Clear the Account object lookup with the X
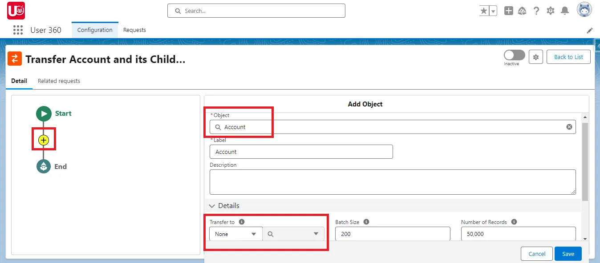The height and width of the screenshot is (263, 600). click(x=569, y=127)
